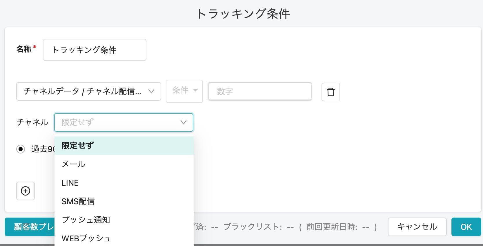Click the chevron in チャネルデータ dropdown

tap(151, 91)
